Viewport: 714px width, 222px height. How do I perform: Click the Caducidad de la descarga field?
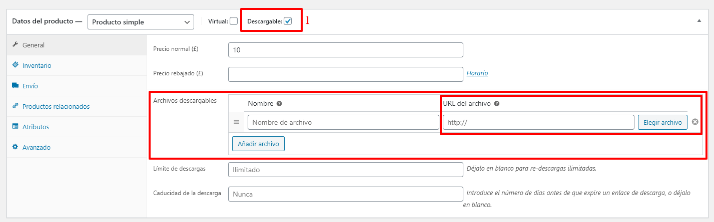point(345,194)
